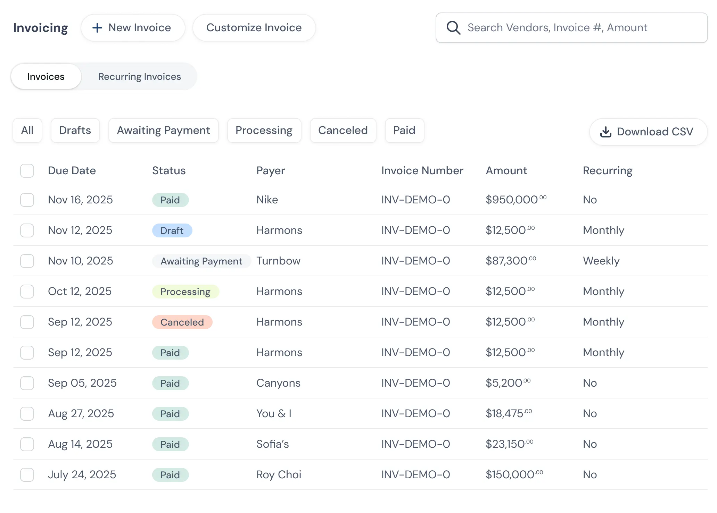Show only Drafts invoices

[75, 131]
